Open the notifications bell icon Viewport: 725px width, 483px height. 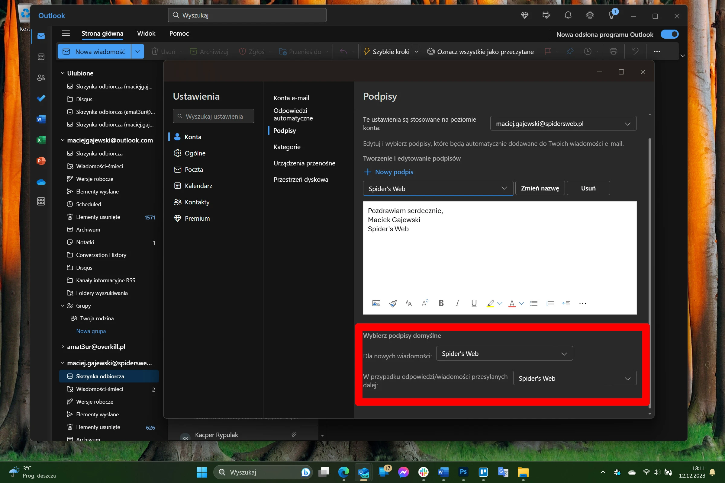568,15
